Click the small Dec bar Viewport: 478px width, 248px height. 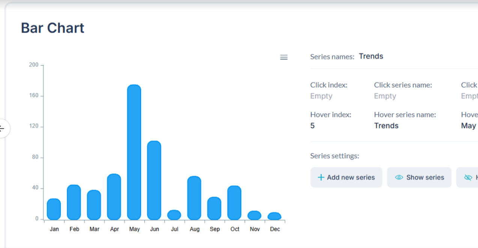275,216
